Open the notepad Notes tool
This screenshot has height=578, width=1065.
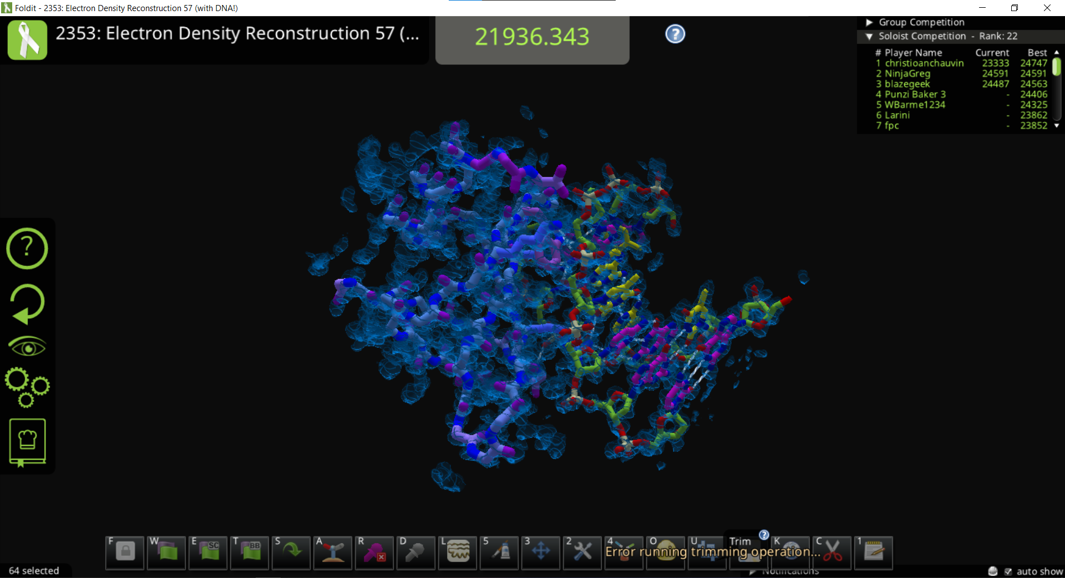click(874, 552)
